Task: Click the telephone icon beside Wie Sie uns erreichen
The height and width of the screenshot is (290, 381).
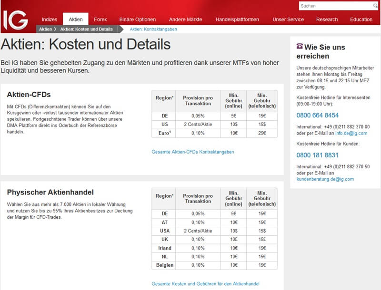Action: tap(300, 46)
